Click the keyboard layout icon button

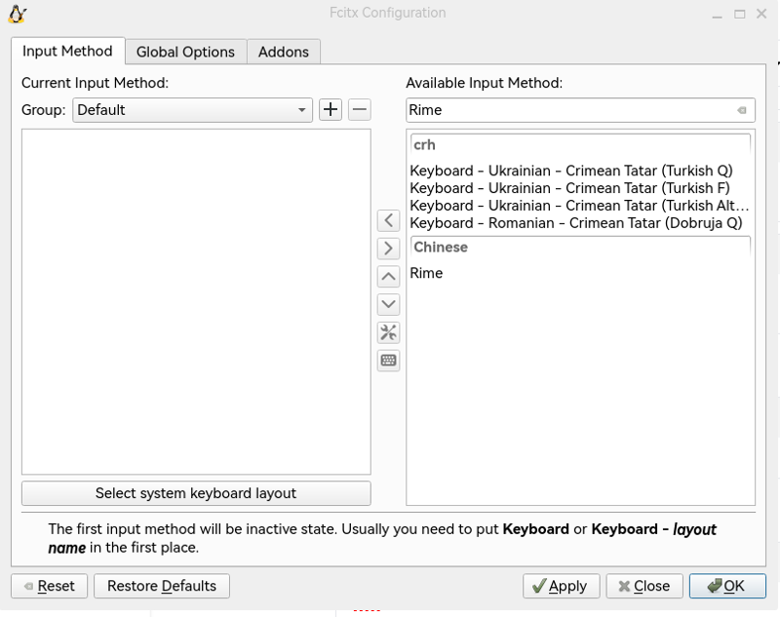388,361
